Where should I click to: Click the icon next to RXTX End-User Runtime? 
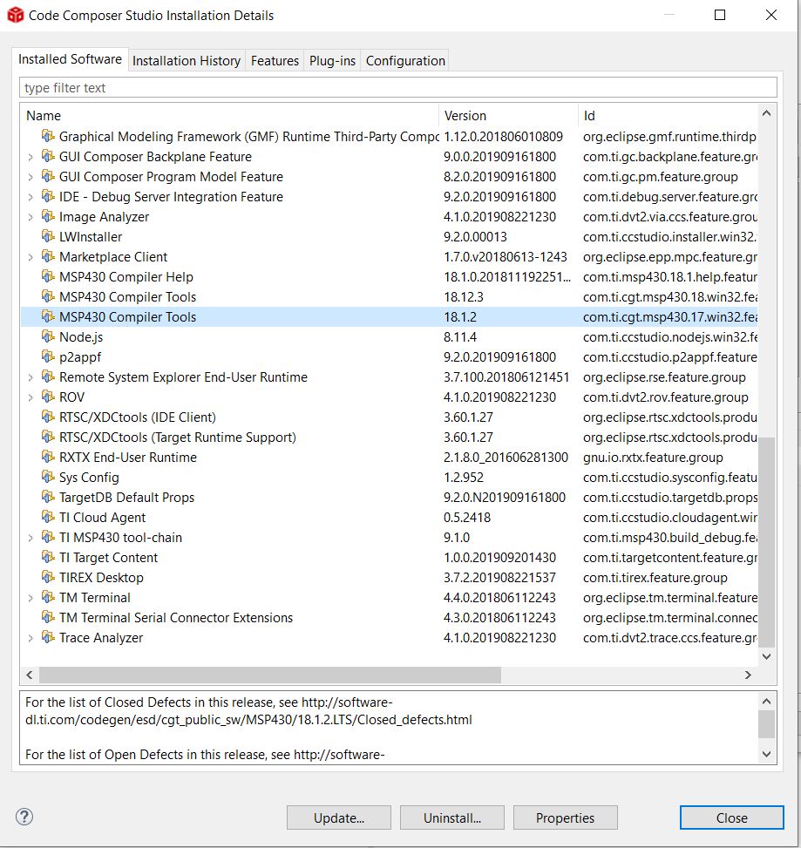tap(48, 457)
